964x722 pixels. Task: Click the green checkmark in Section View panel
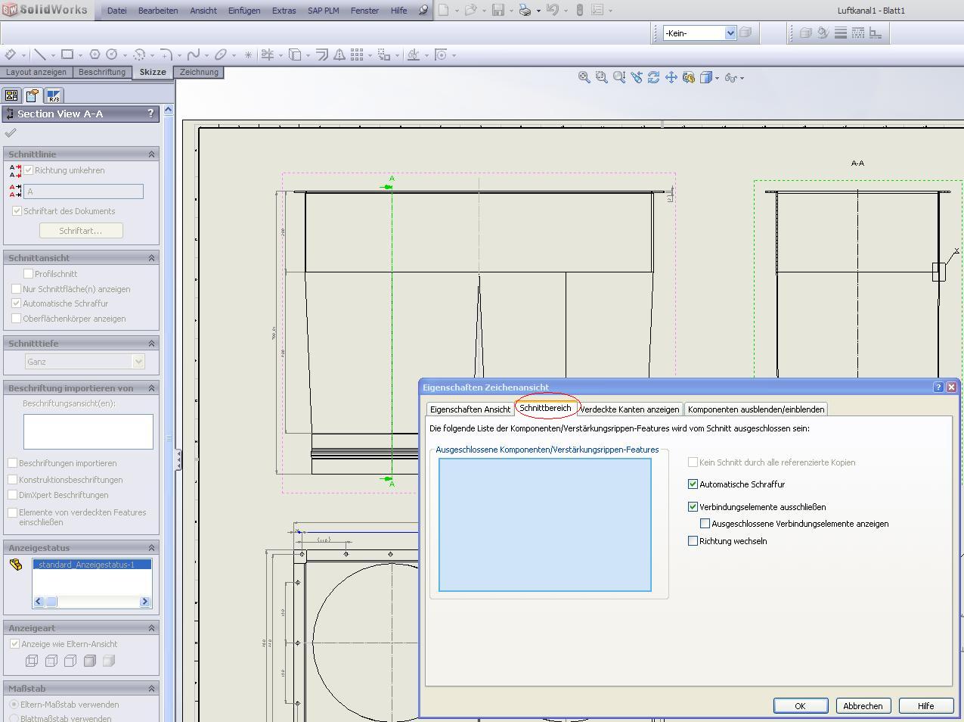[x=11, y=133]
